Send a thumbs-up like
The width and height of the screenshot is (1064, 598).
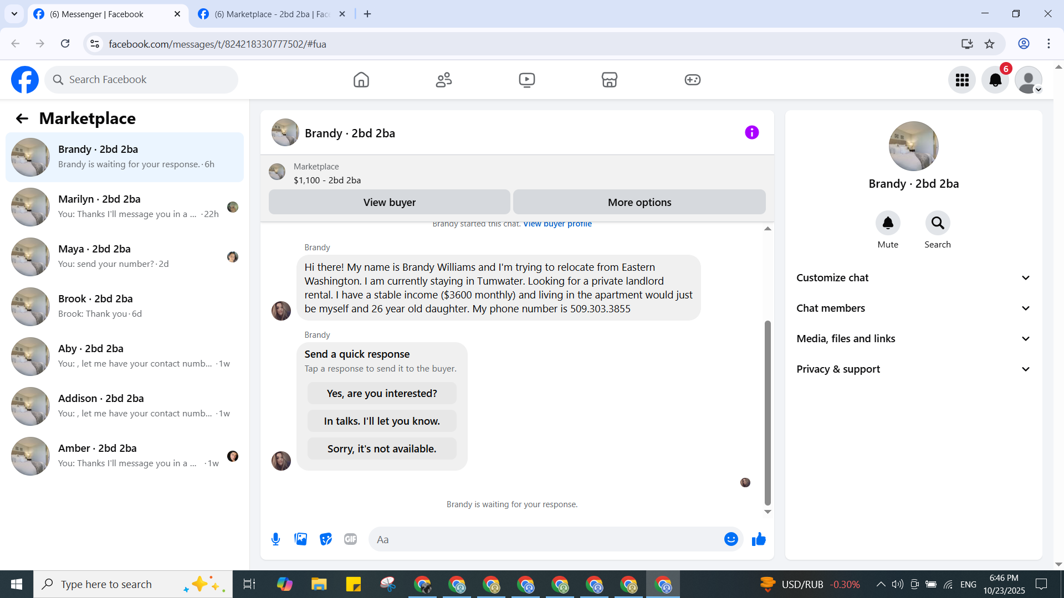tap(759, 539)
